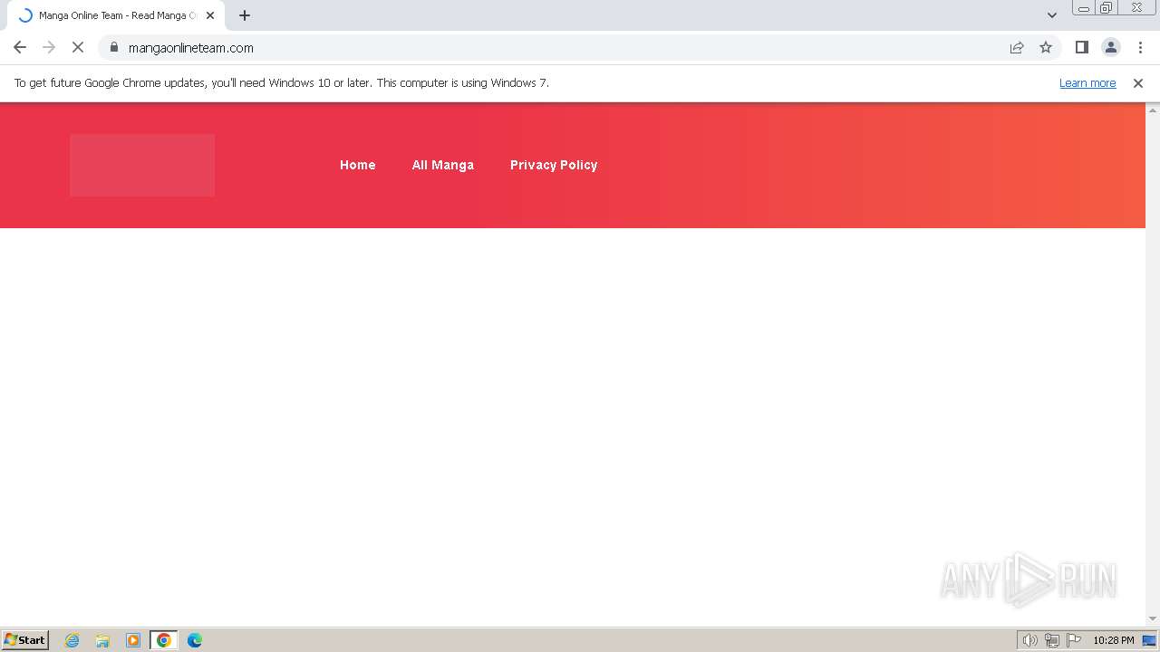The image size is (1160, 652).
Task: Bookmark this tab with star icon
Action: (x=1046, y=47)
